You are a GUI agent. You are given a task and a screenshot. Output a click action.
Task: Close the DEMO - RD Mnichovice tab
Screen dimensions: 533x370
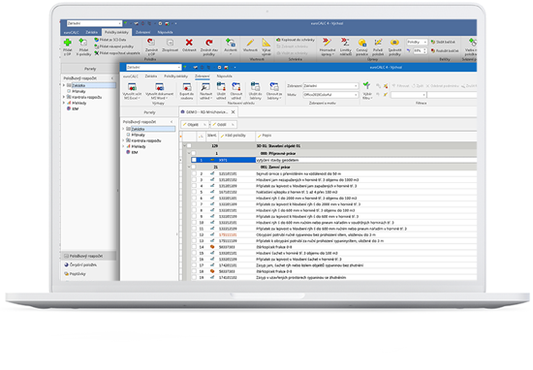pos(234,111)
